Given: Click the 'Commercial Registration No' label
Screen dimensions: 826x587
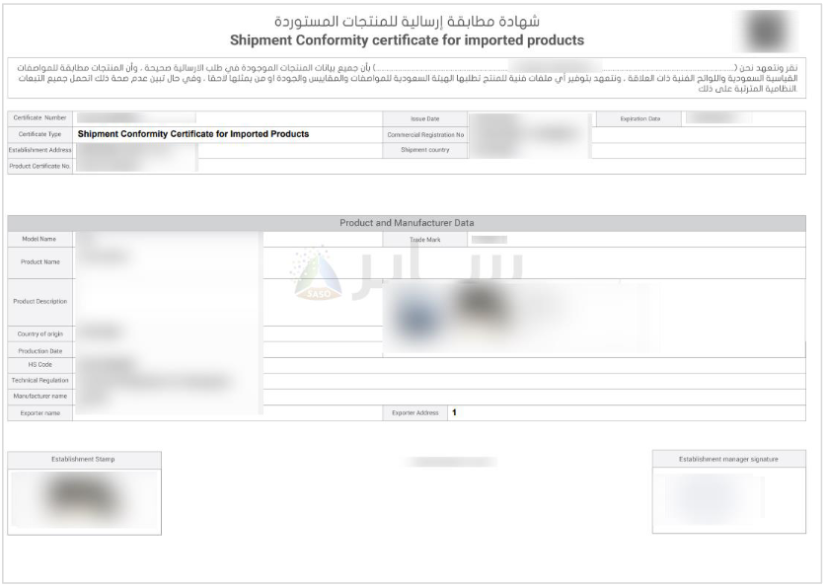Looking at the screenshot, I should (x=424, y=135).
